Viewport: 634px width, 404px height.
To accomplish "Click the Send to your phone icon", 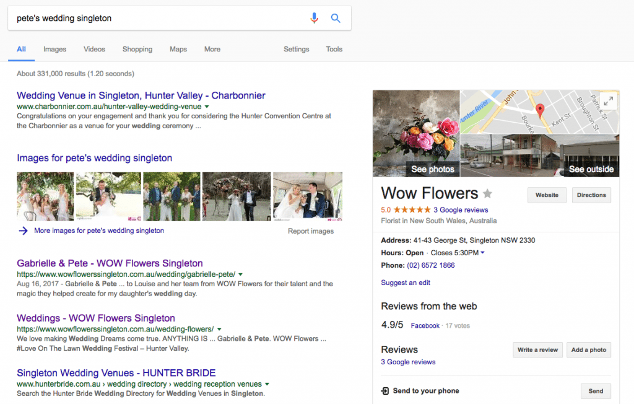I will 385,391.
